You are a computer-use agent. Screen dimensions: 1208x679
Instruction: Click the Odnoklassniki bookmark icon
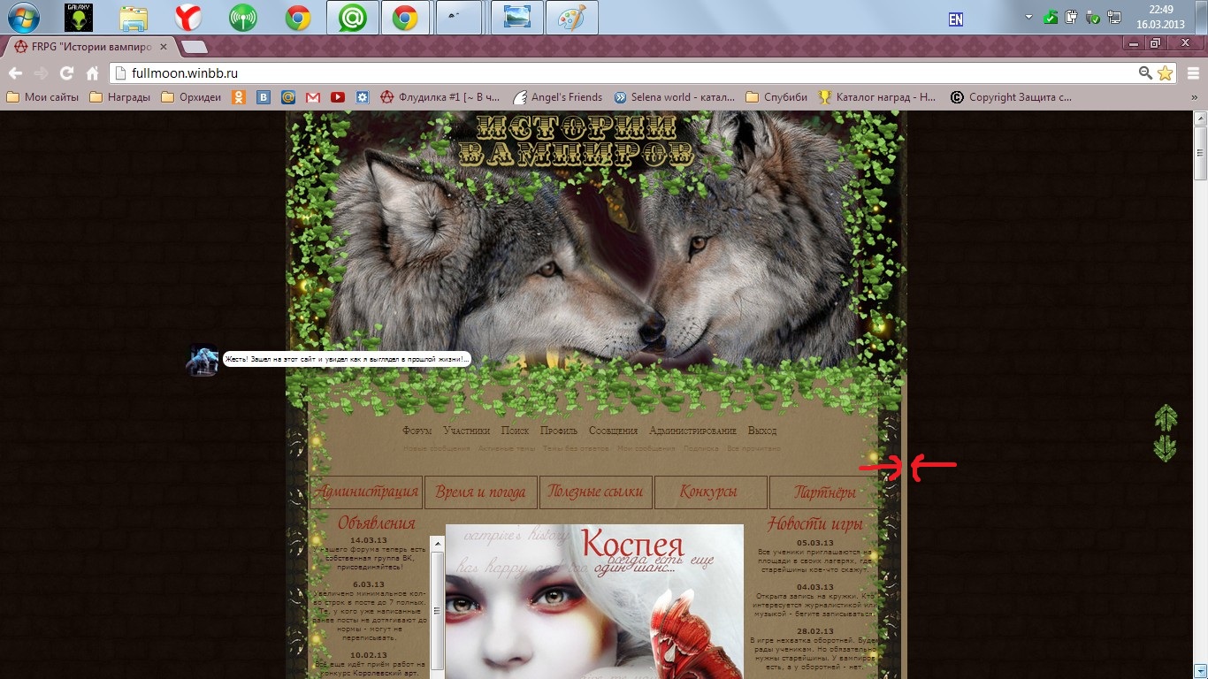click(x=239, y=97)
